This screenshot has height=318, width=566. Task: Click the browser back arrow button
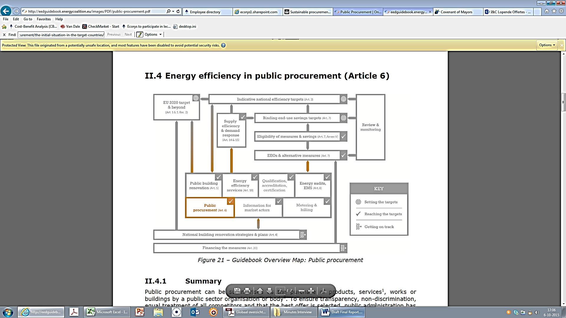(x=6, y=11)
